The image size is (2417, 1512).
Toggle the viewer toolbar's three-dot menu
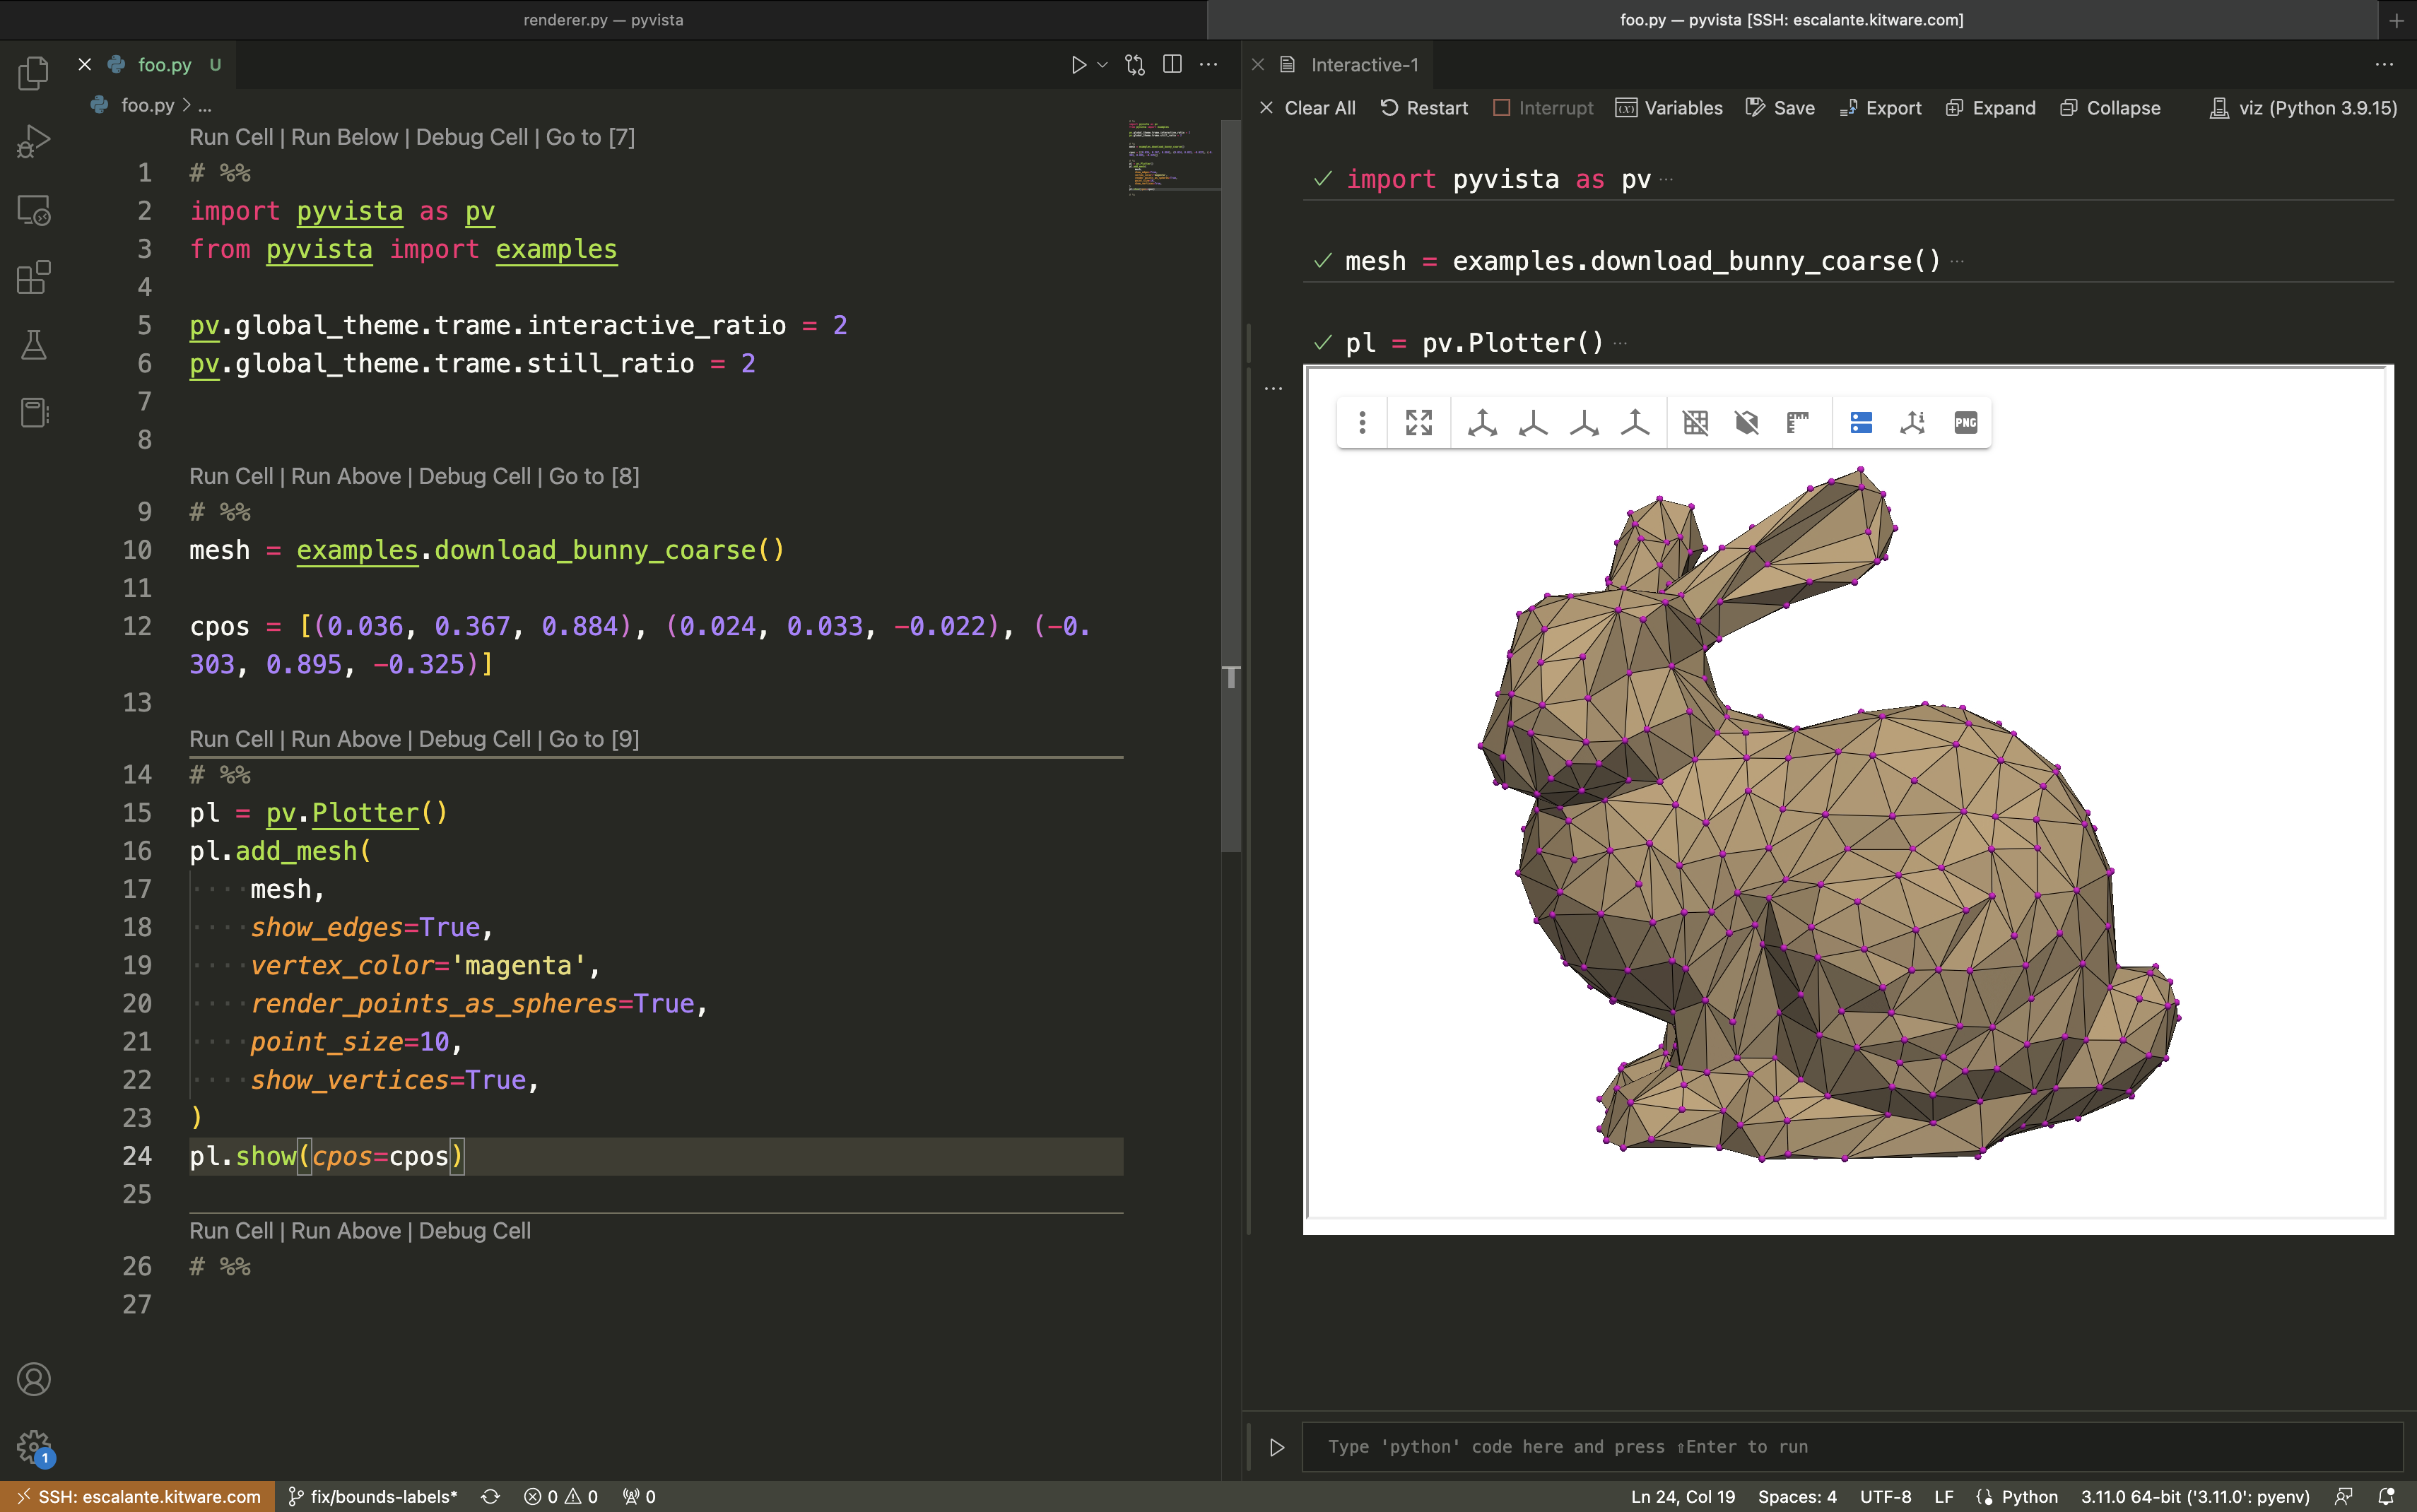(1362, 423)
